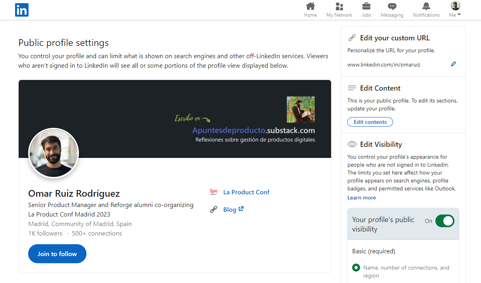Click the eye icon beside Edit Visibility
Viewport: 481px width, 283px height.
click(x=352, y=144)
